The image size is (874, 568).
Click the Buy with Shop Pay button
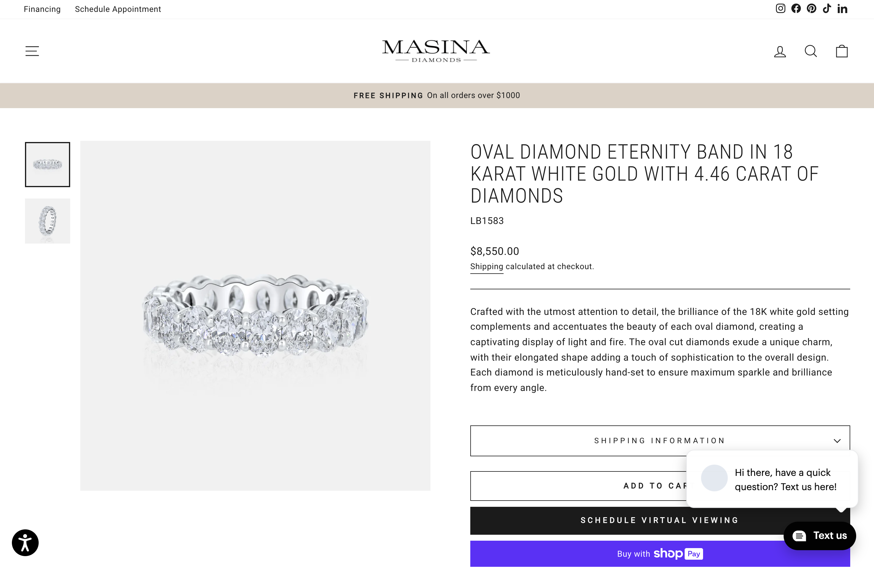coord(660,554)
